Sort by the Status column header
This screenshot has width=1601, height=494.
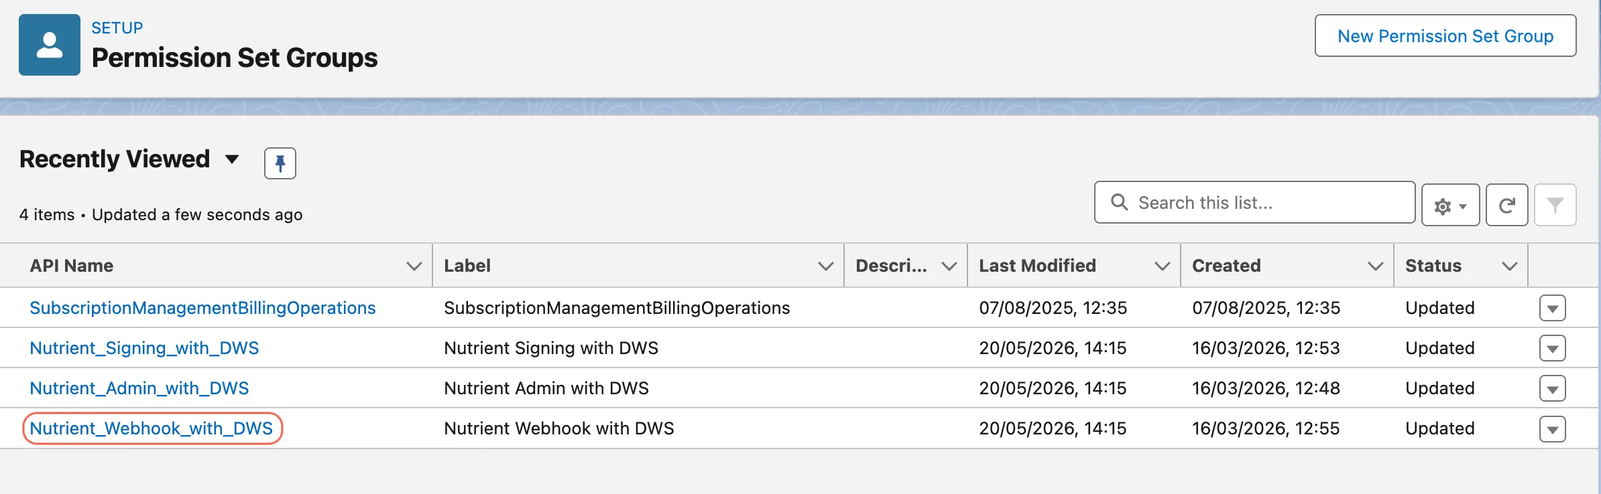1433,266
